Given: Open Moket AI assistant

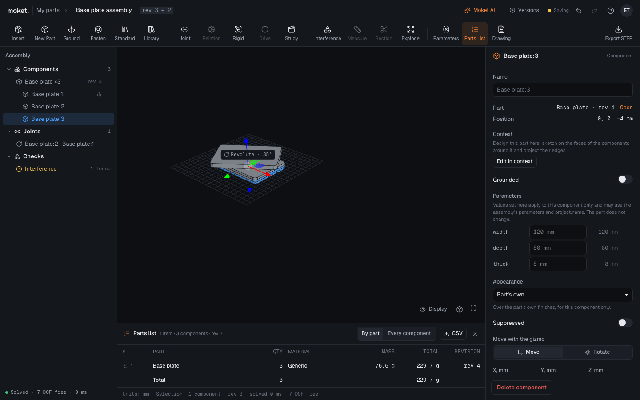Looking at the screenshot, I should click(x=480, y=10).
